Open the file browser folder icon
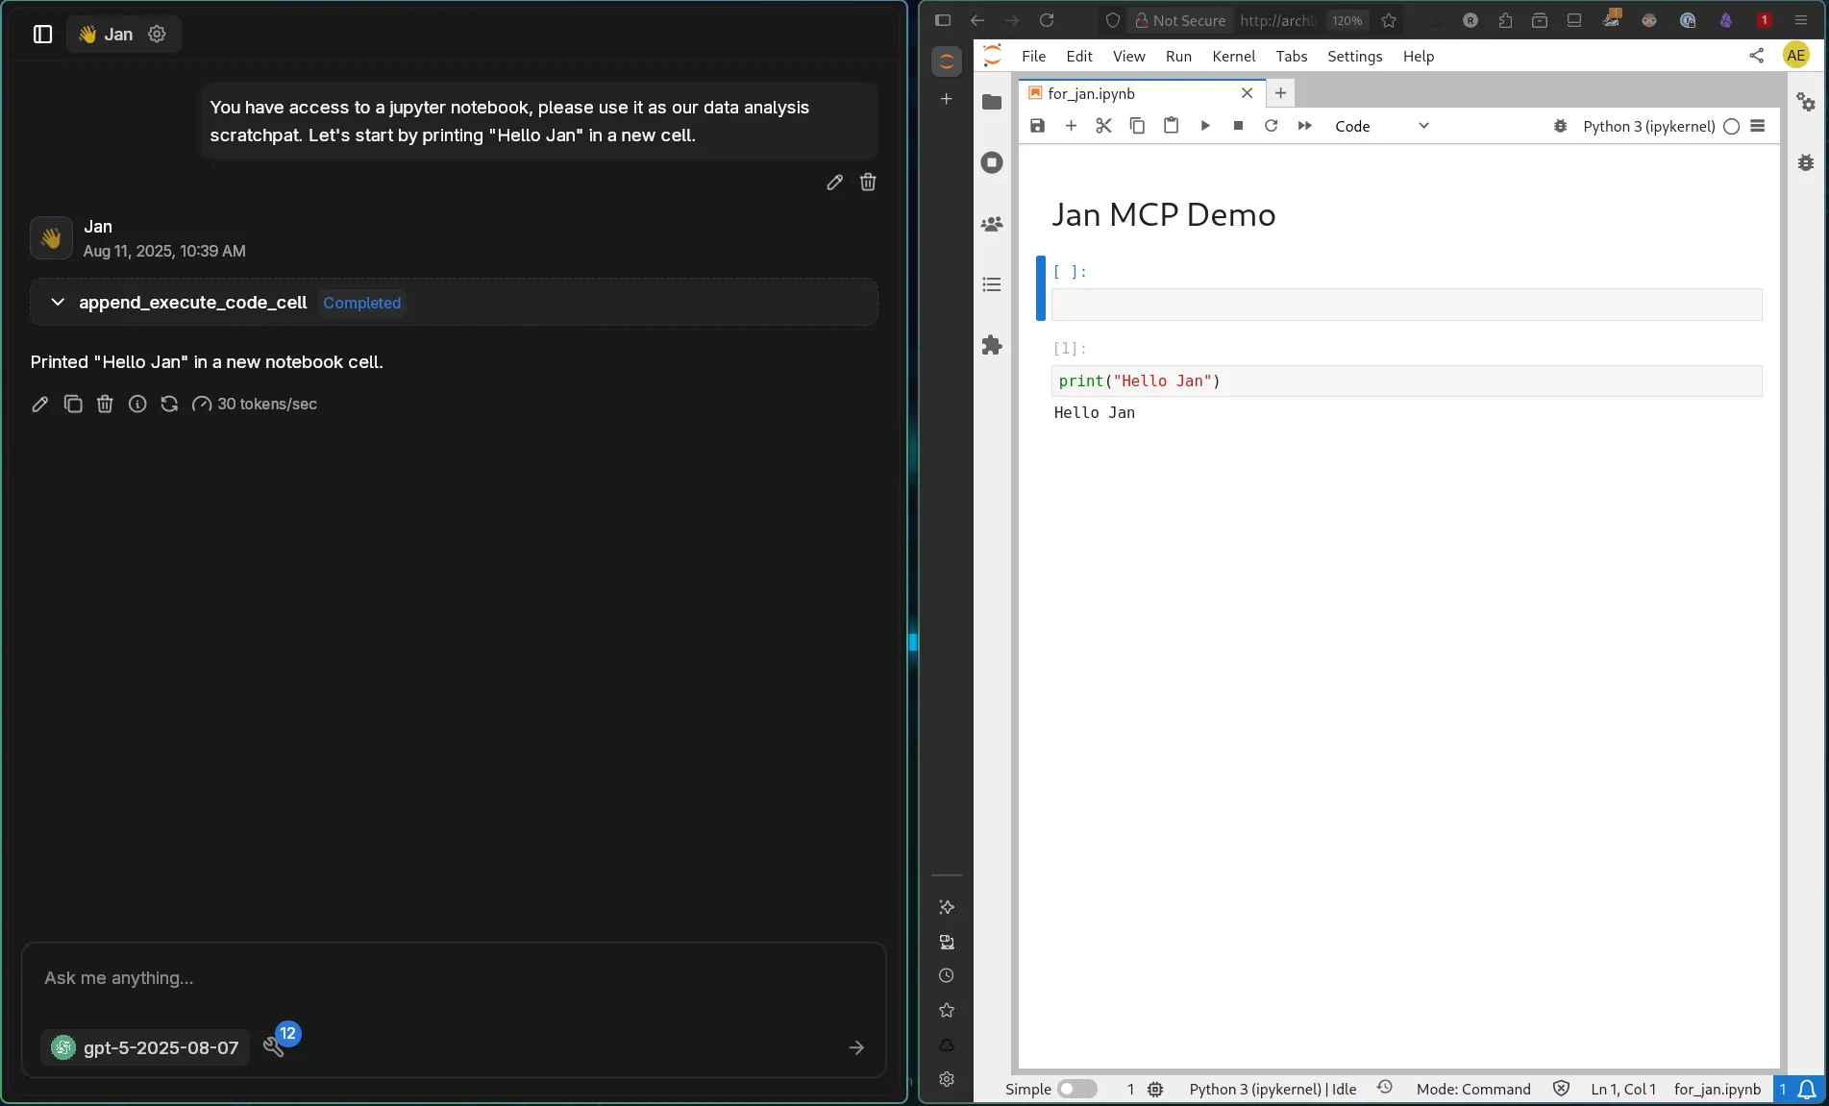The width and height of the screenshot is (1829, 1106). click(x=992, y=102)
